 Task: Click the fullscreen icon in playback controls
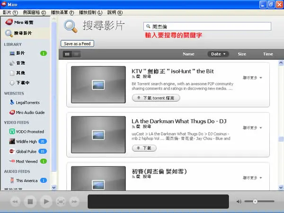[61, 202]
